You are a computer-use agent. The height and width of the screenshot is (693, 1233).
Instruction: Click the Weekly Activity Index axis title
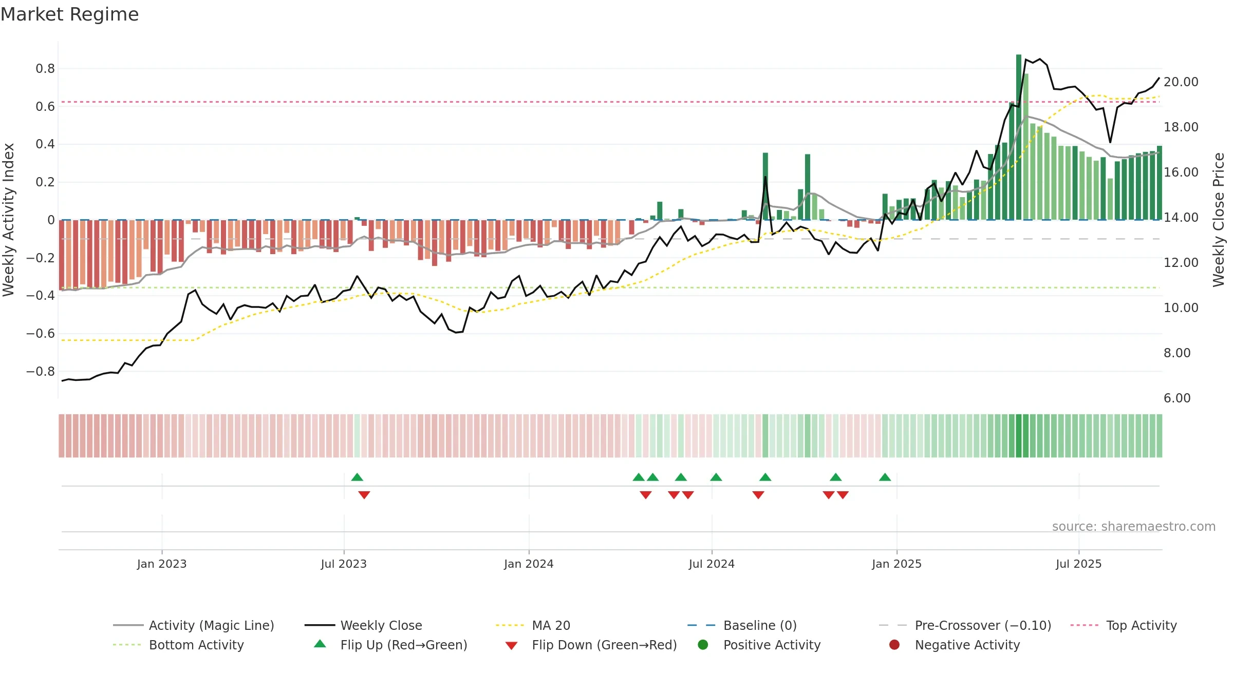(x=8, y=220)
